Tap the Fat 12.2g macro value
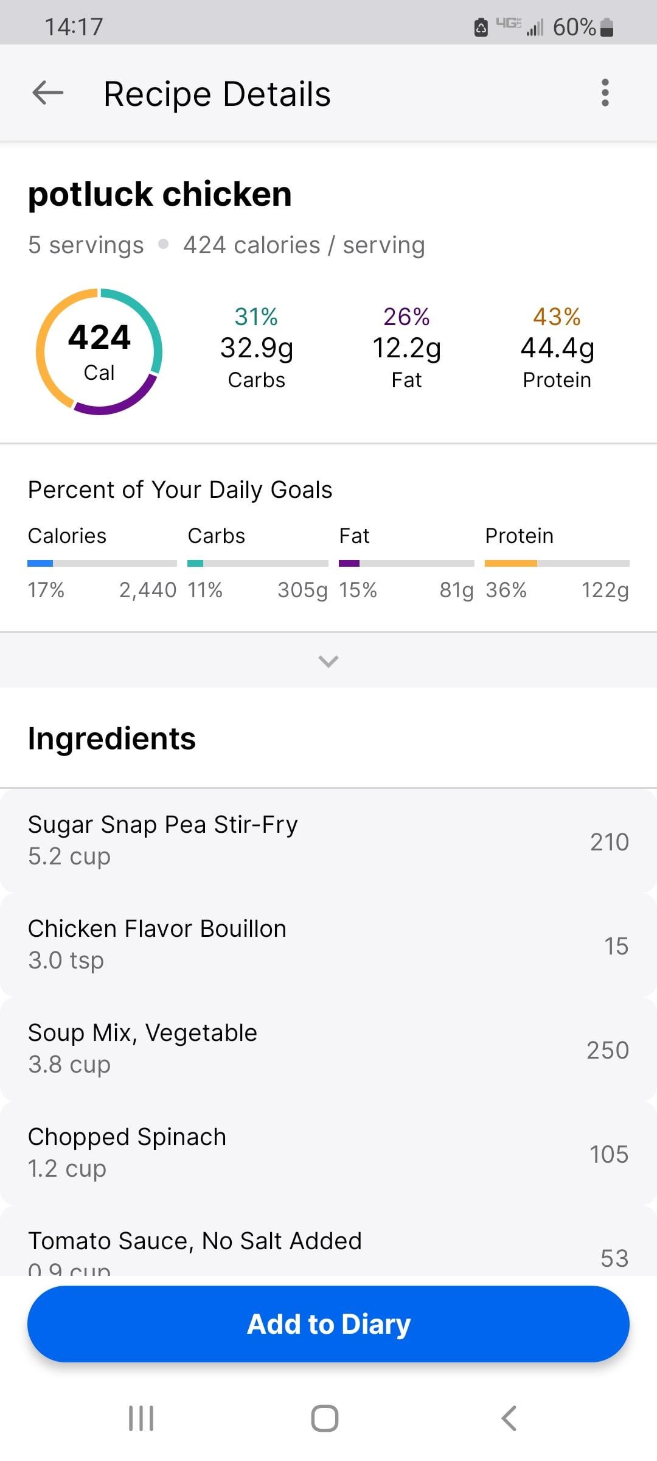Image resolution: width=657 pixels, height=1461 pixels. point(406,348)
